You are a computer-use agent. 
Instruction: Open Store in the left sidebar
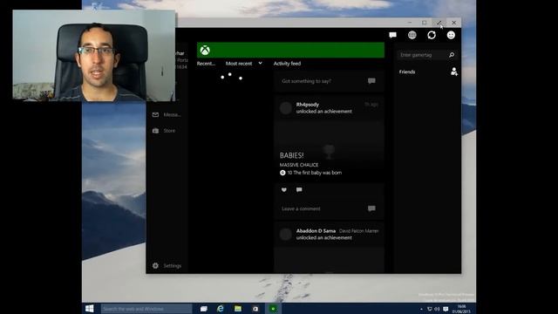(164, 131)
